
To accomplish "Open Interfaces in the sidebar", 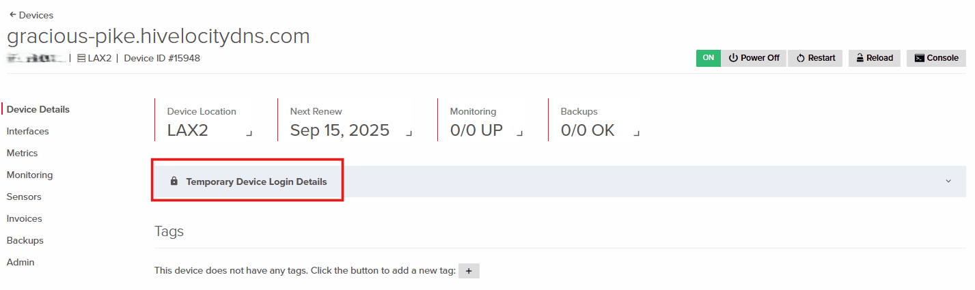I will point(28,131).
